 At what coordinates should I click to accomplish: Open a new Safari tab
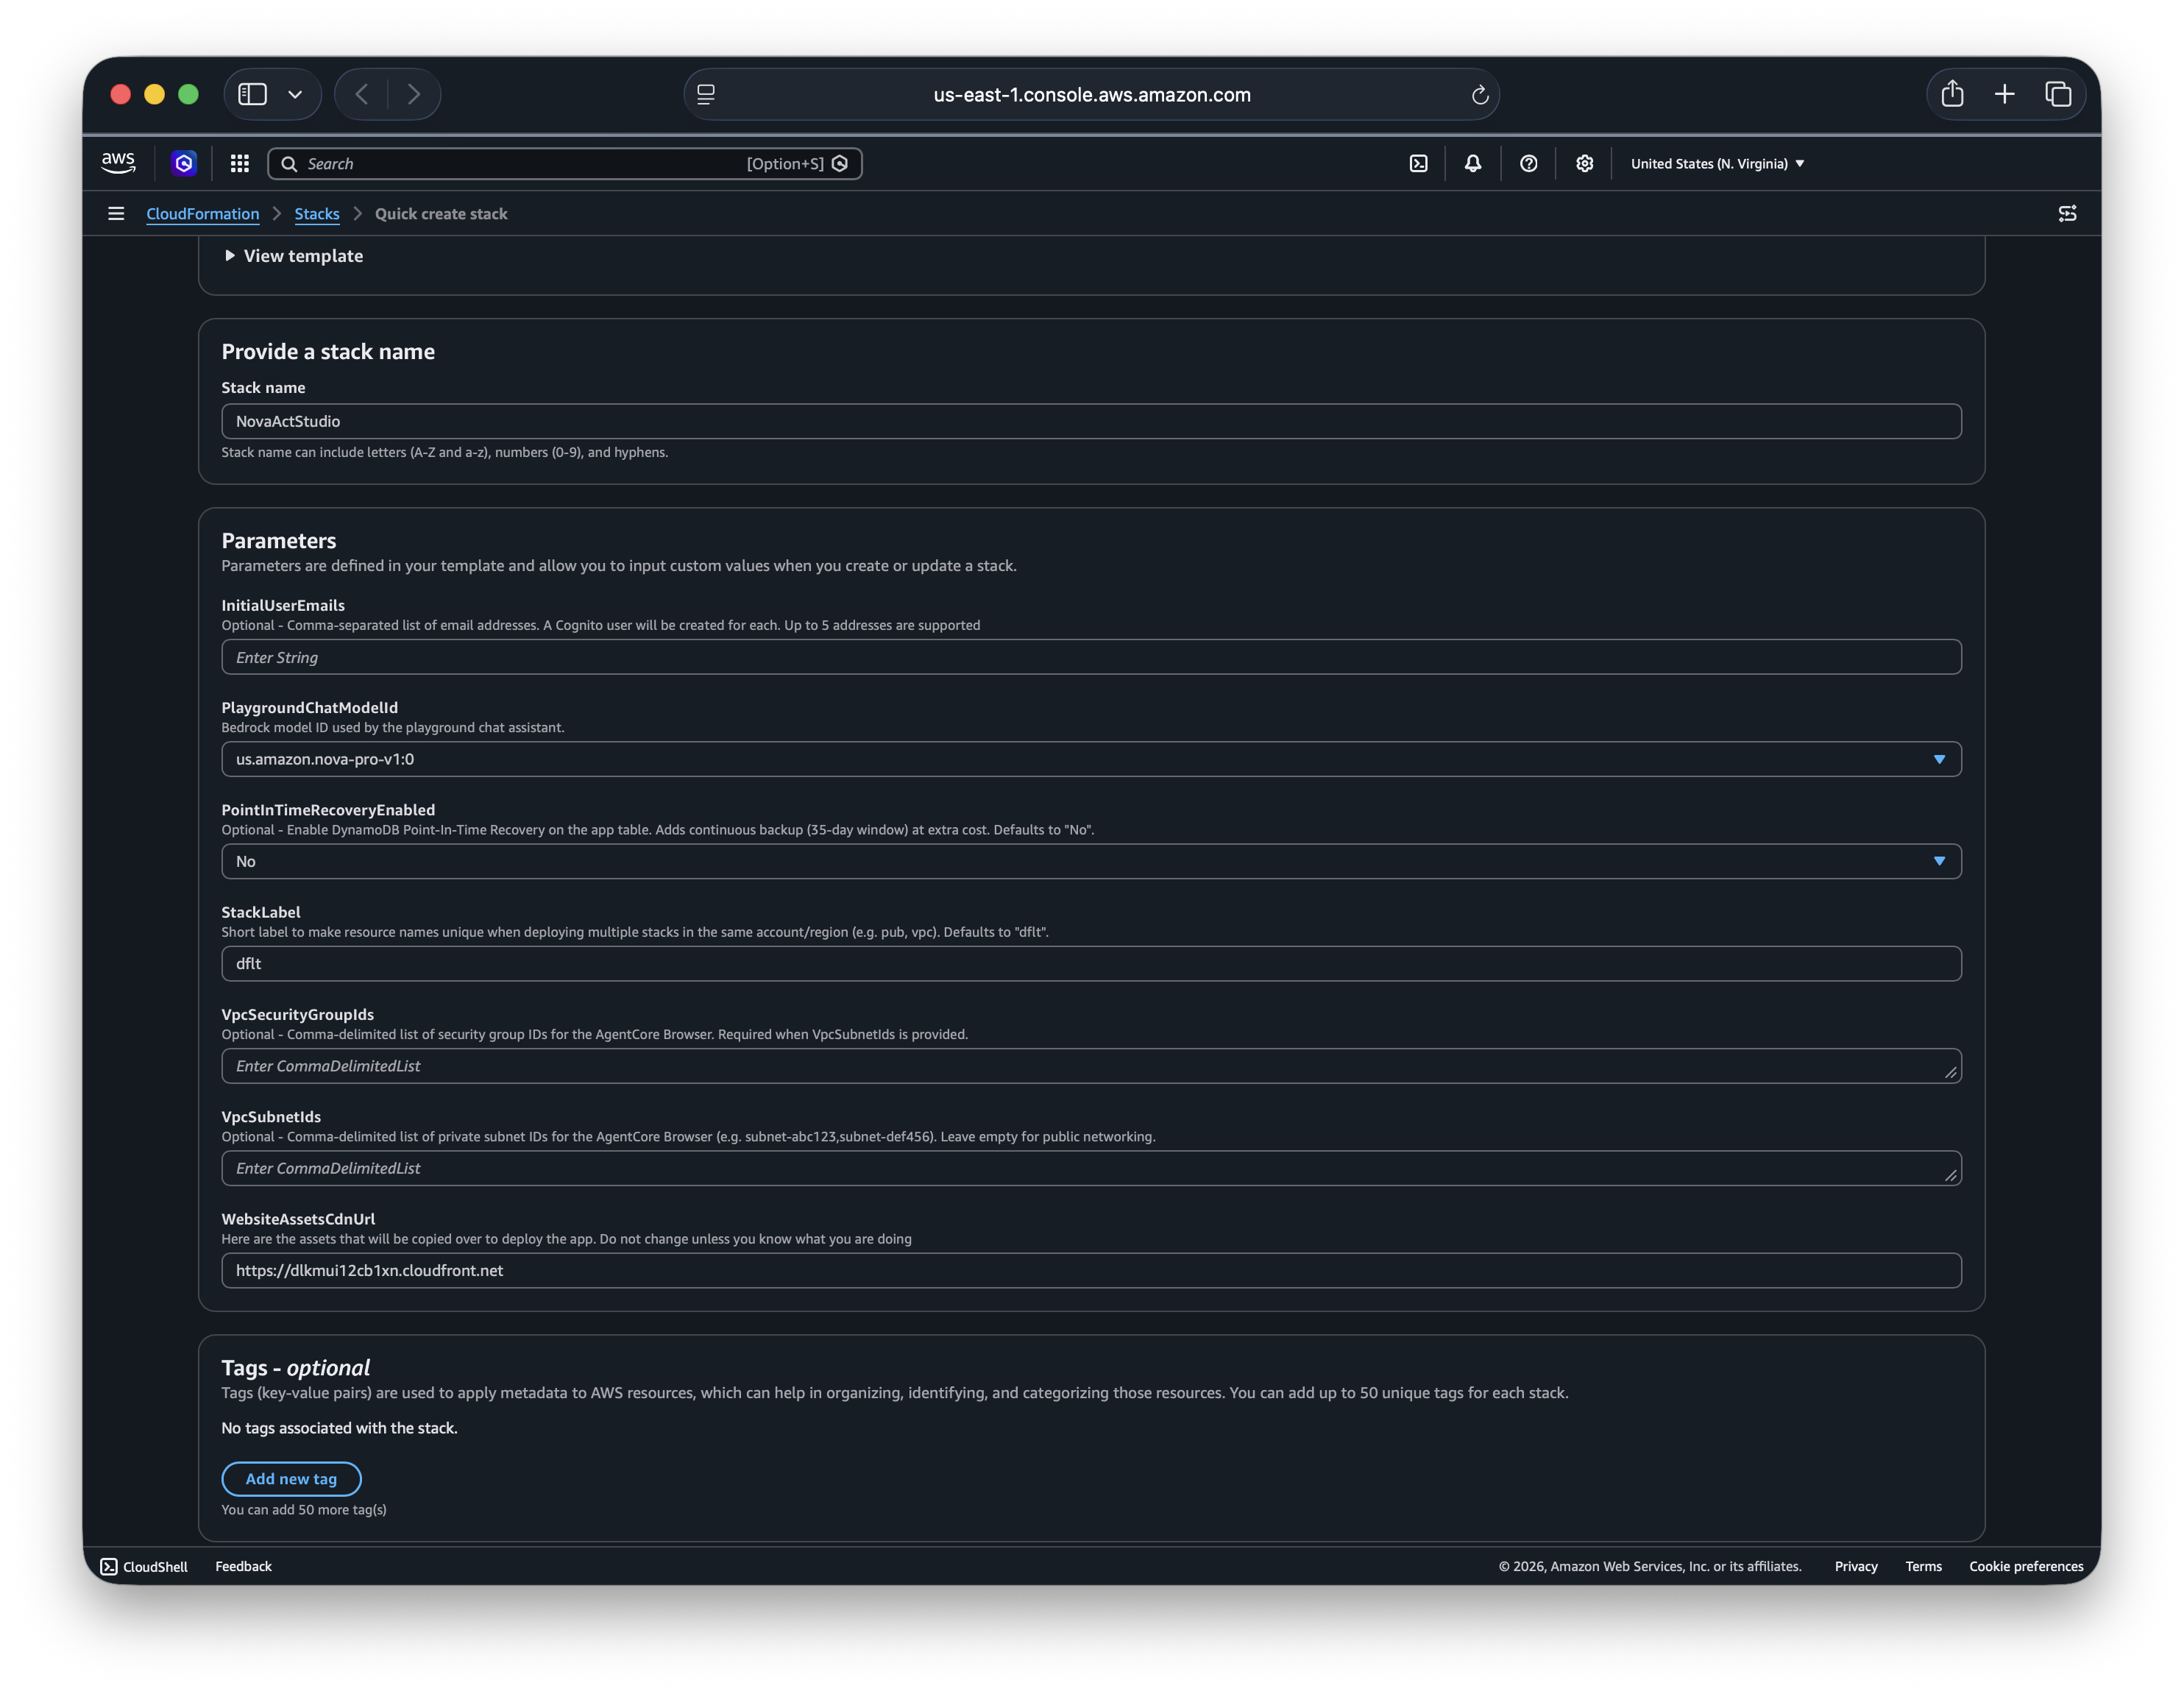coord(2004,94)
